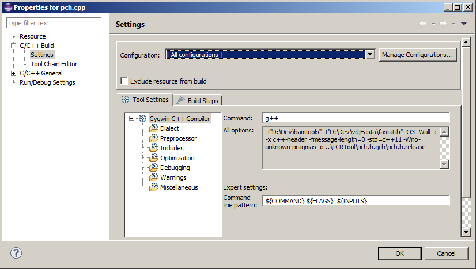This screenshot has height=269, width=476.
Task: Collapse the C/C++ Build tree node
Action: (x=14, y=46)
